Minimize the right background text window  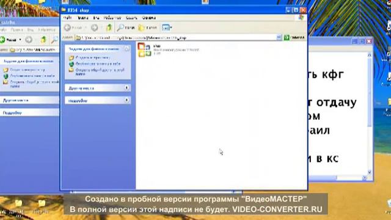coord(354,41)
